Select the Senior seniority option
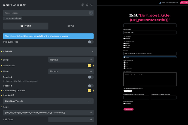 124,66
